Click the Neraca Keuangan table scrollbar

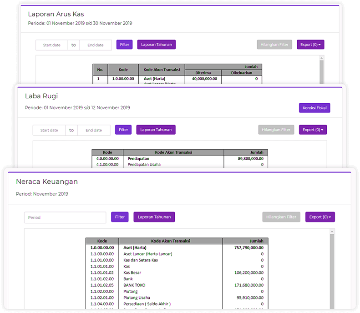(x=332, y=268)
